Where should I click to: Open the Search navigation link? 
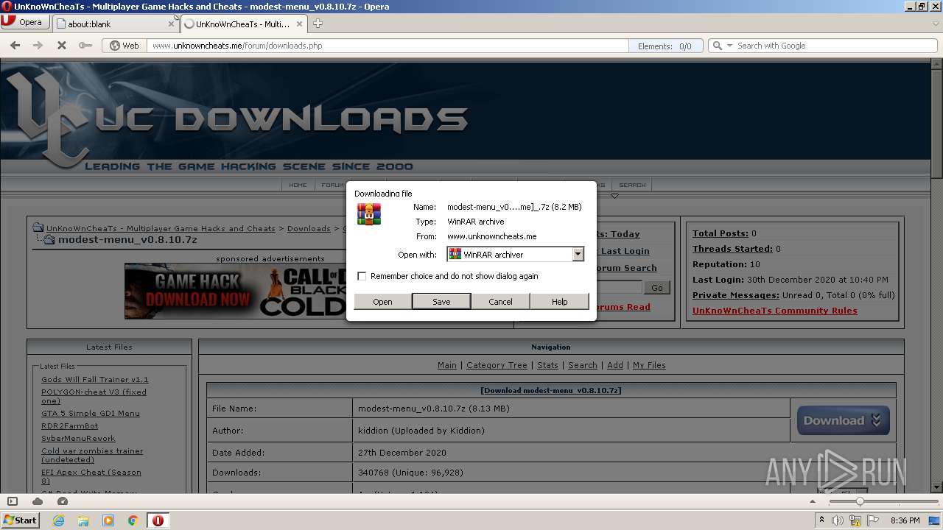coord(583,365)
